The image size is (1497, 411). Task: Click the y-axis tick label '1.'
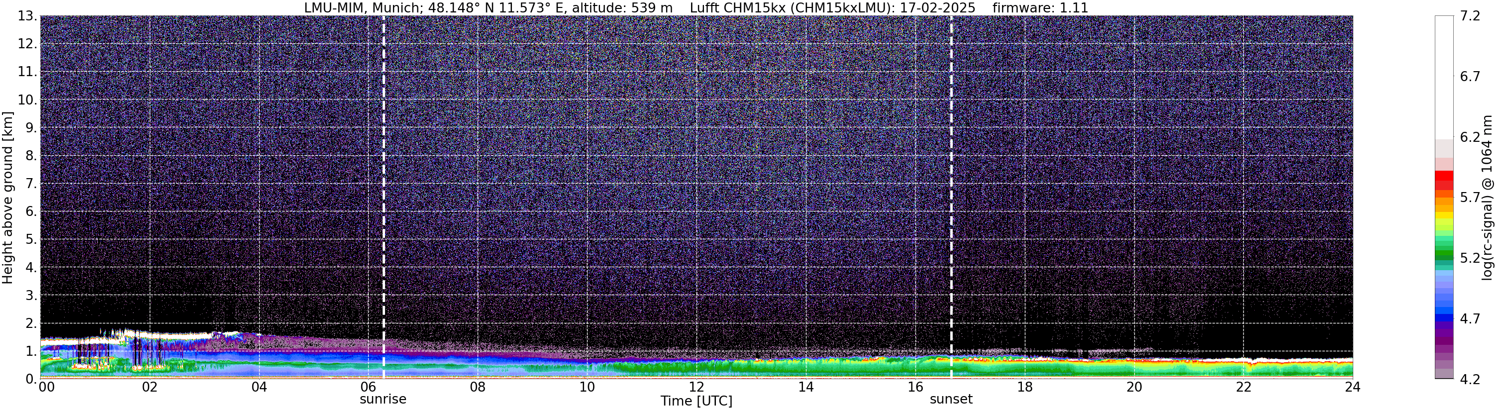coord(31,351)
